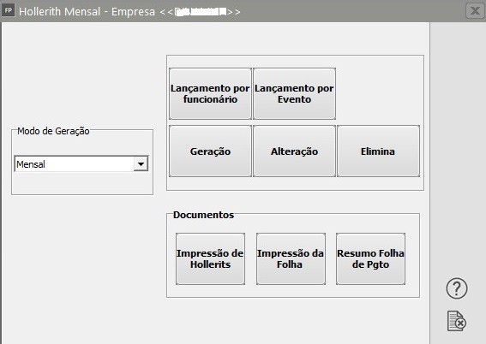Click the Elimina button
Image resolution: width=486 pixels, height=344 pixels.
[378, 151]
